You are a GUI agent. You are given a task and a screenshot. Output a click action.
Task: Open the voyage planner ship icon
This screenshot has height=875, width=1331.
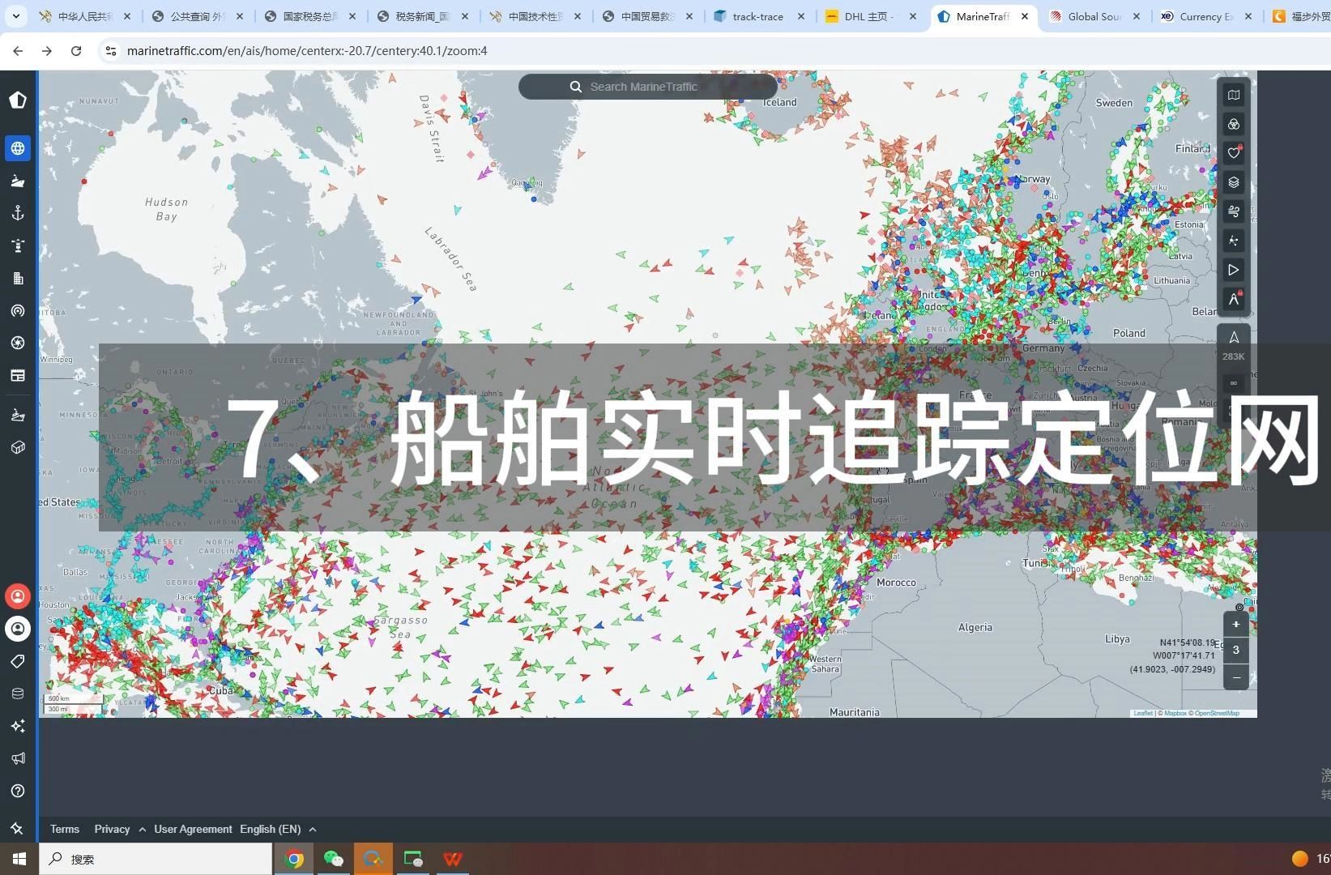(18, 415)
